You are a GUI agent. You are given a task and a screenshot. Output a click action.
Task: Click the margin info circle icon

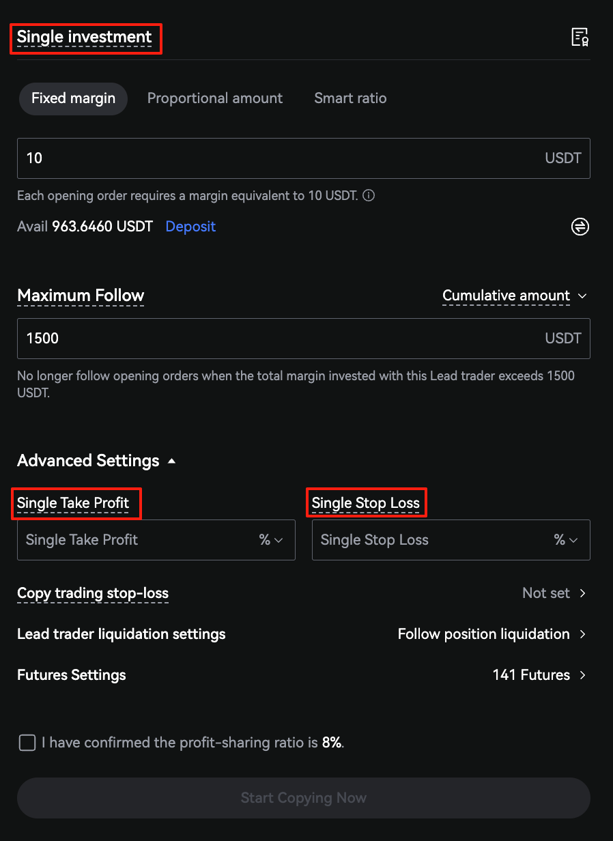[x=369, y=196]
